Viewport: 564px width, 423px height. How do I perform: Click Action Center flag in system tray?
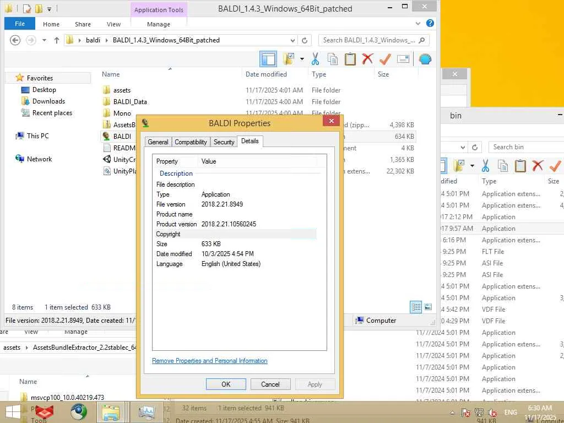click(466, 413)
